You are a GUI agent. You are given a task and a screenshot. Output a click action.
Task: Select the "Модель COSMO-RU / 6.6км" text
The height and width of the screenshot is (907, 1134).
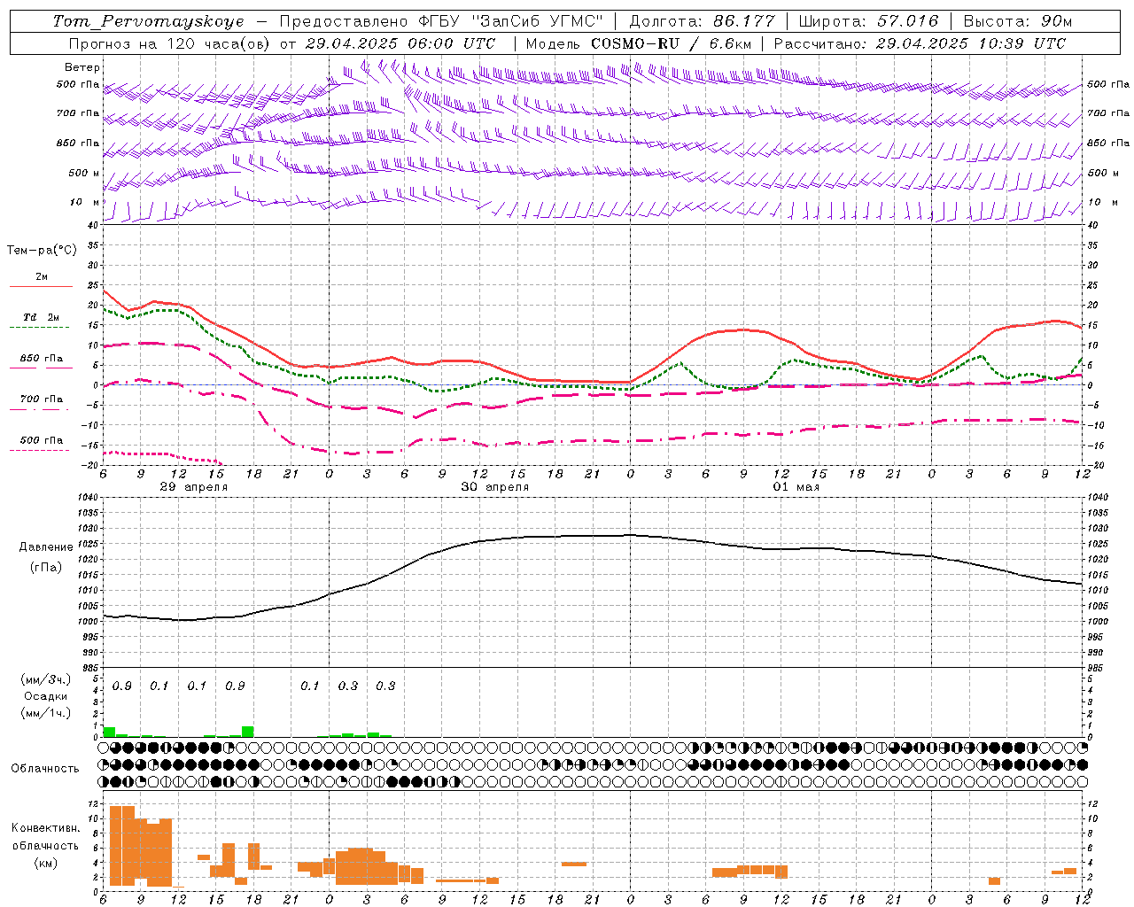(x=638, y=43)
